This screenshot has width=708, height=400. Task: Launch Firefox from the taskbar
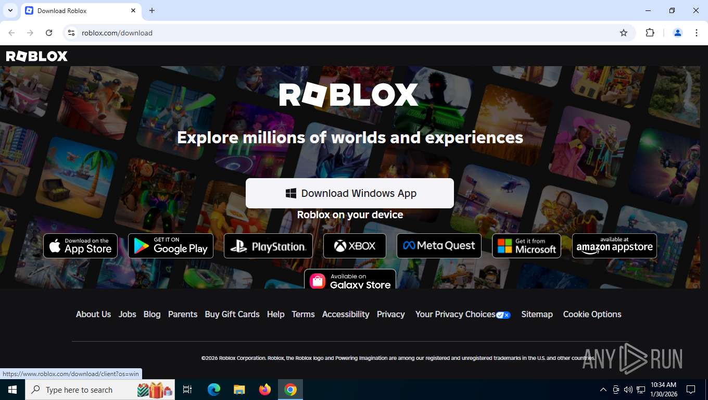265,390
